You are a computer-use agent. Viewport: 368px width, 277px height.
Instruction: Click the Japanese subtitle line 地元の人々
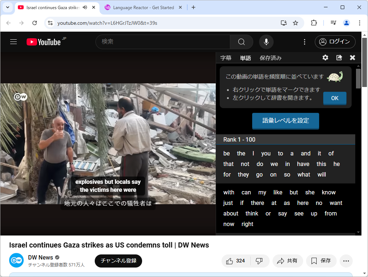pyautogui.click(x=108, y=203)
